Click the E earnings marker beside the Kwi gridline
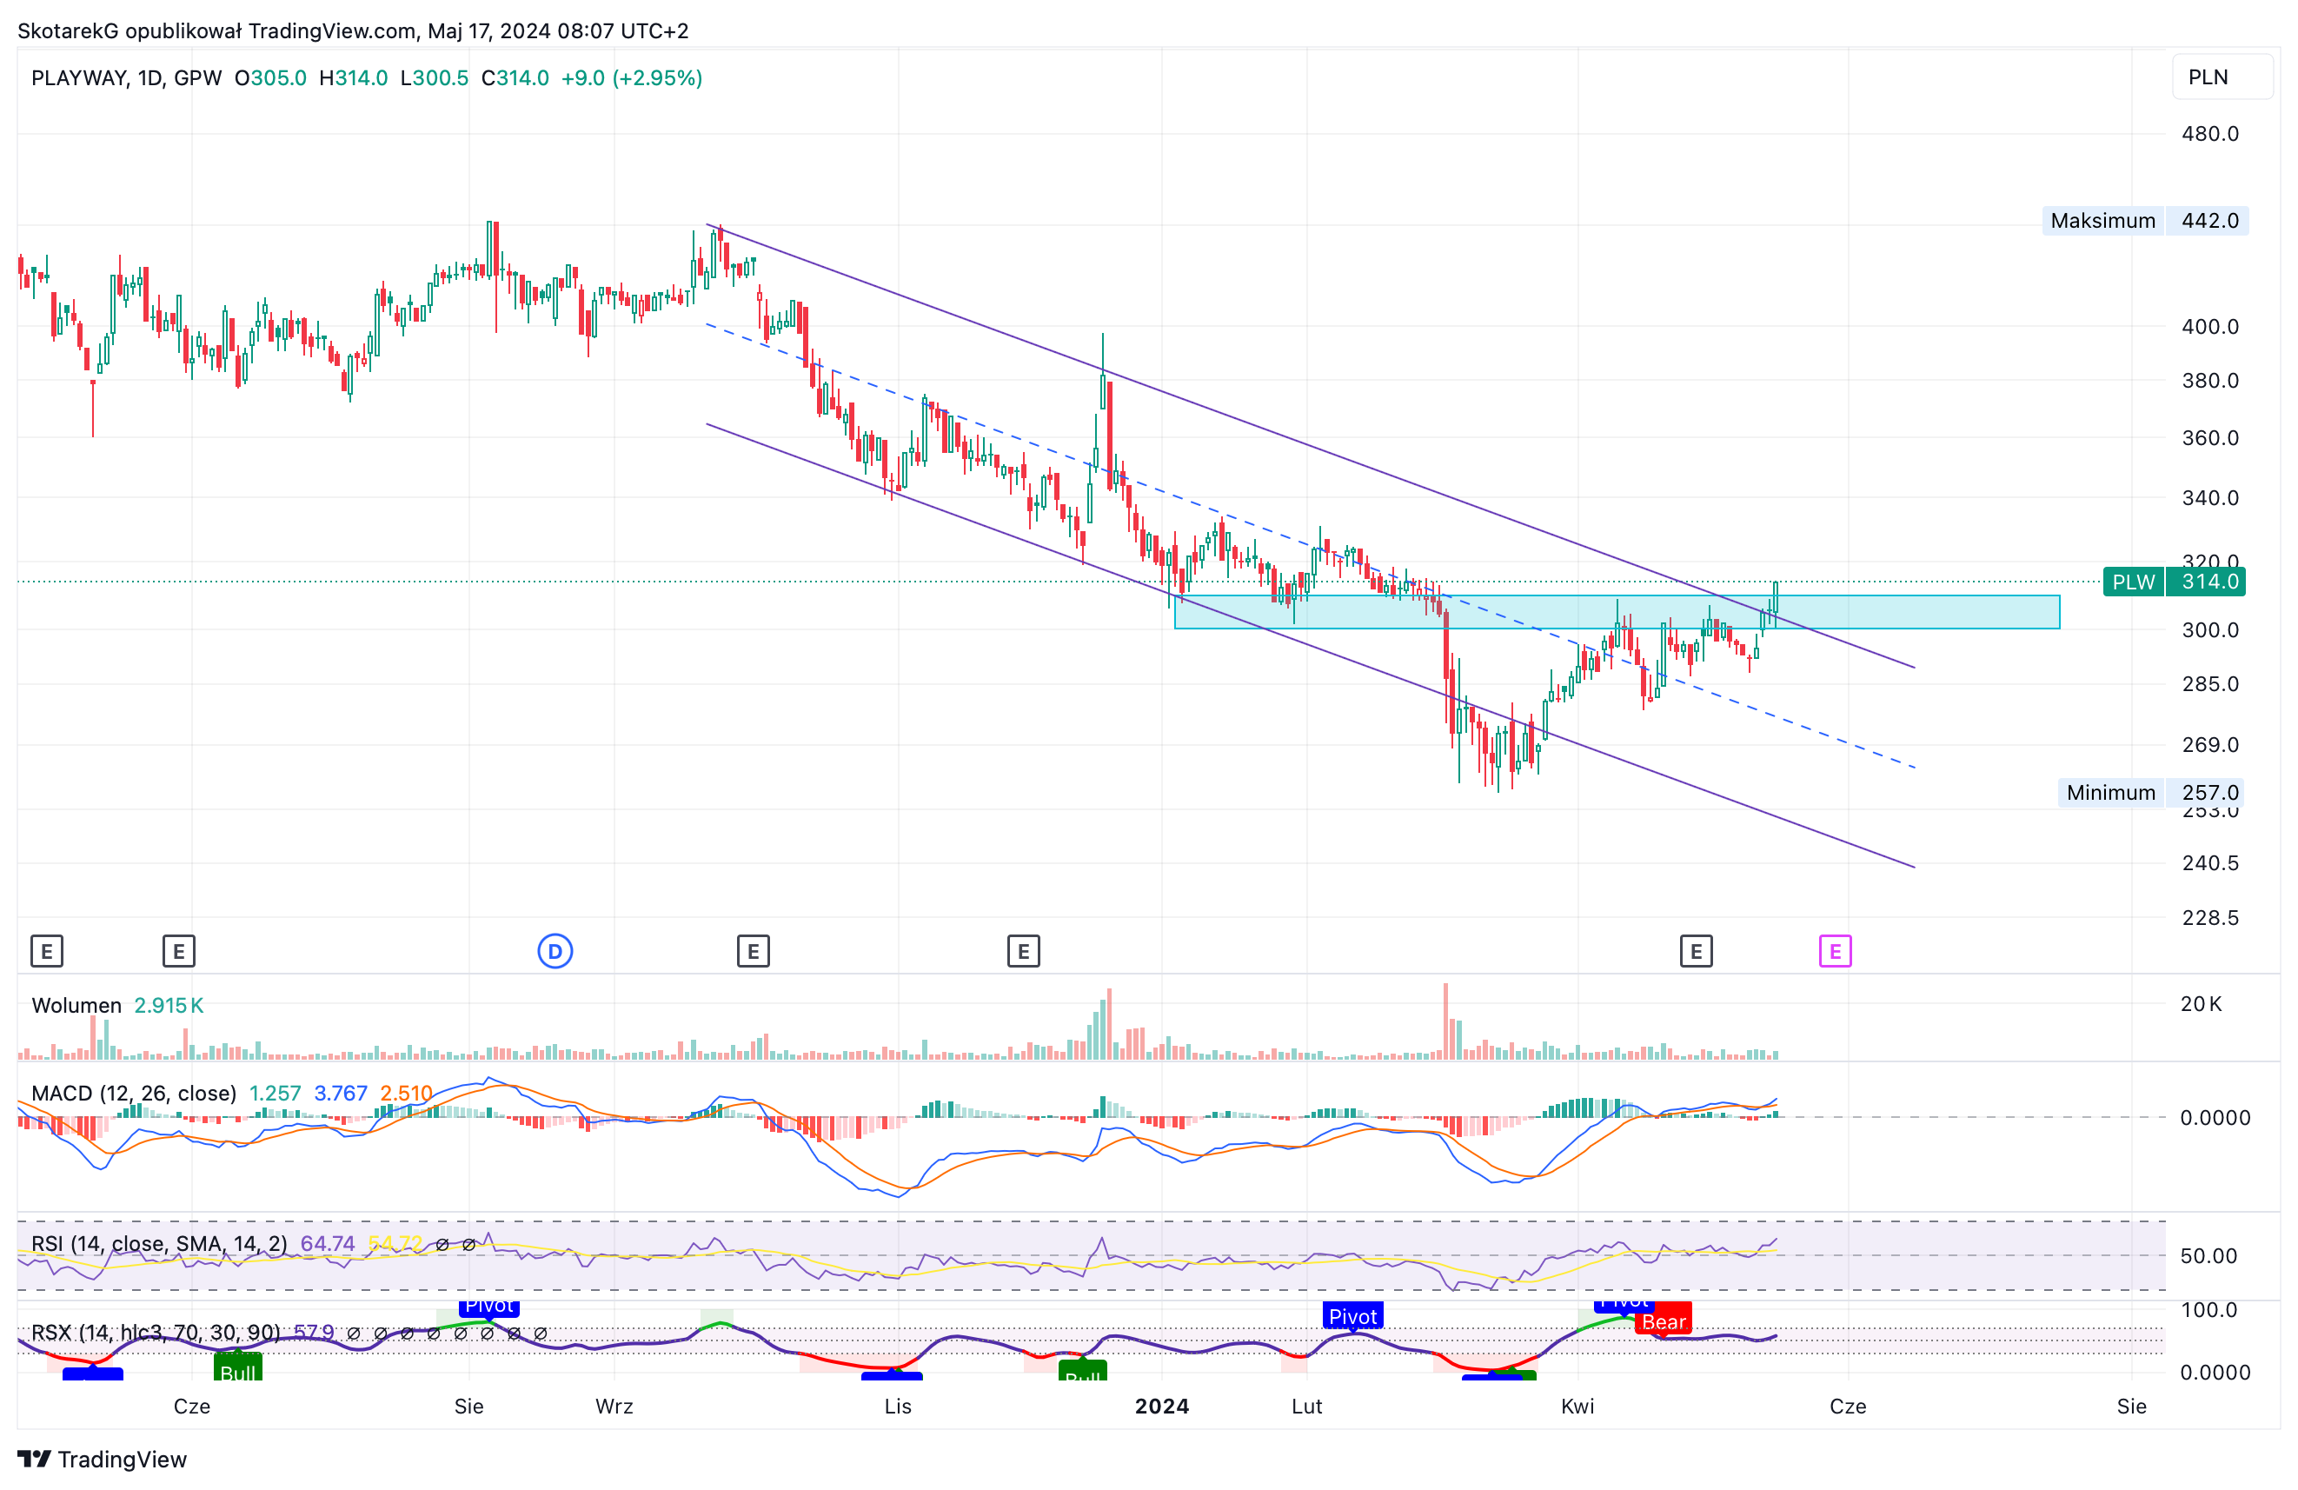2298x1490 pixels. click(x=1696, y=952)
